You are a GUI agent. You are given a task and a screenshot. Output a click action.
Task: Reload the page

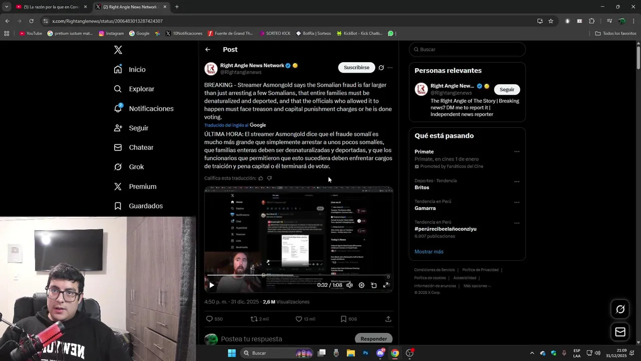click(31, 21)
